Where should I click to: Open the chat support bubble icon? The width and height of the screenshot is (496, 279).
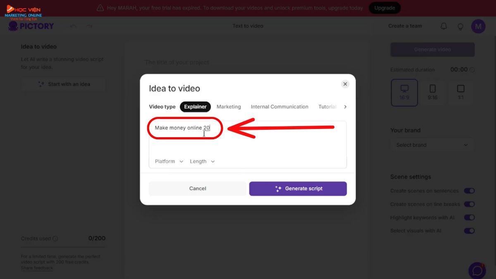coord(477,270)
